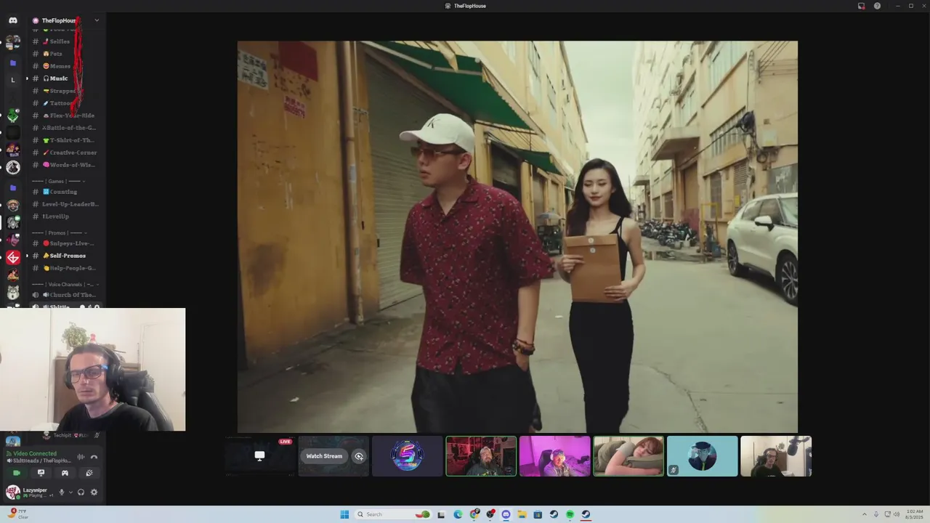Open the soundboard icon
Screen dimensions: 930x523
click(x=89, y=473)
